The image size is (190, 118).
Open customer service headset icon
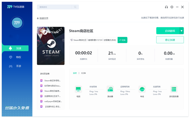point(166,7)
